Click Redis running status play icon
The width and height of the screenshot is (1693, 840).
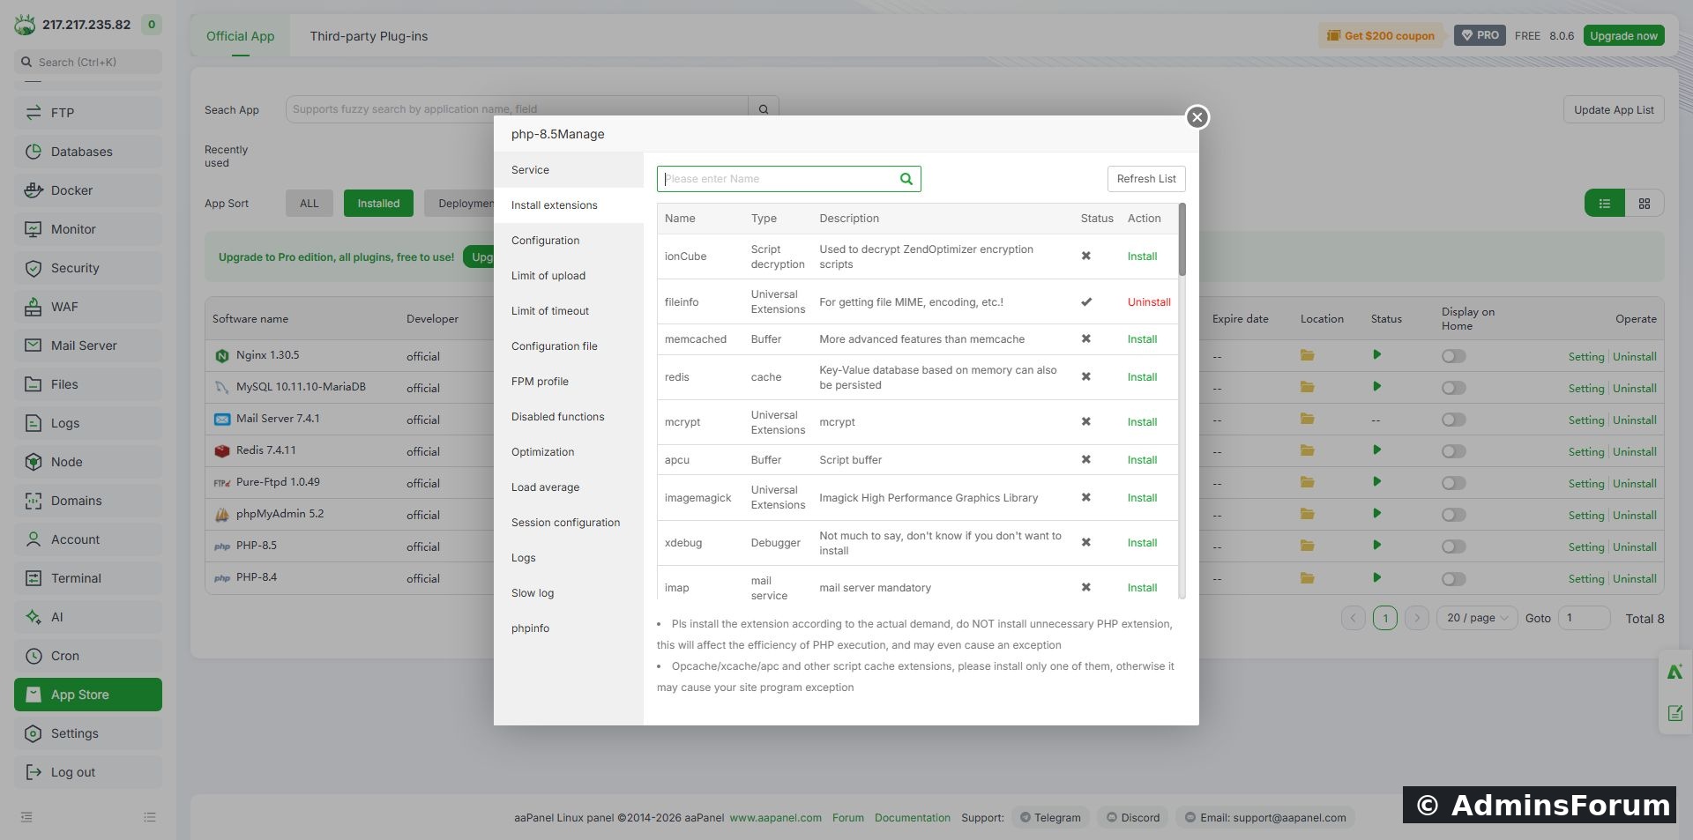(1376, 450)
